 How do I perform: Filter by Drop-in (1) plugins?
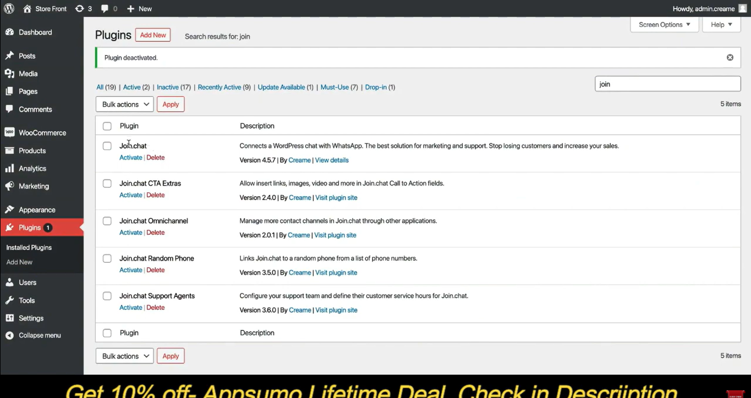380,87
